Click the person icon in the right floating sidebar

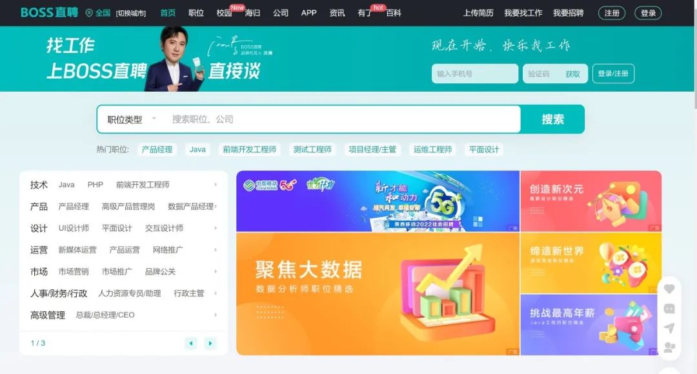tap(669, 348)
